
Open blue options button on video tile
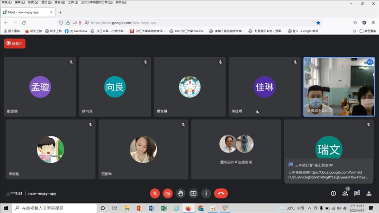(370, 62)
